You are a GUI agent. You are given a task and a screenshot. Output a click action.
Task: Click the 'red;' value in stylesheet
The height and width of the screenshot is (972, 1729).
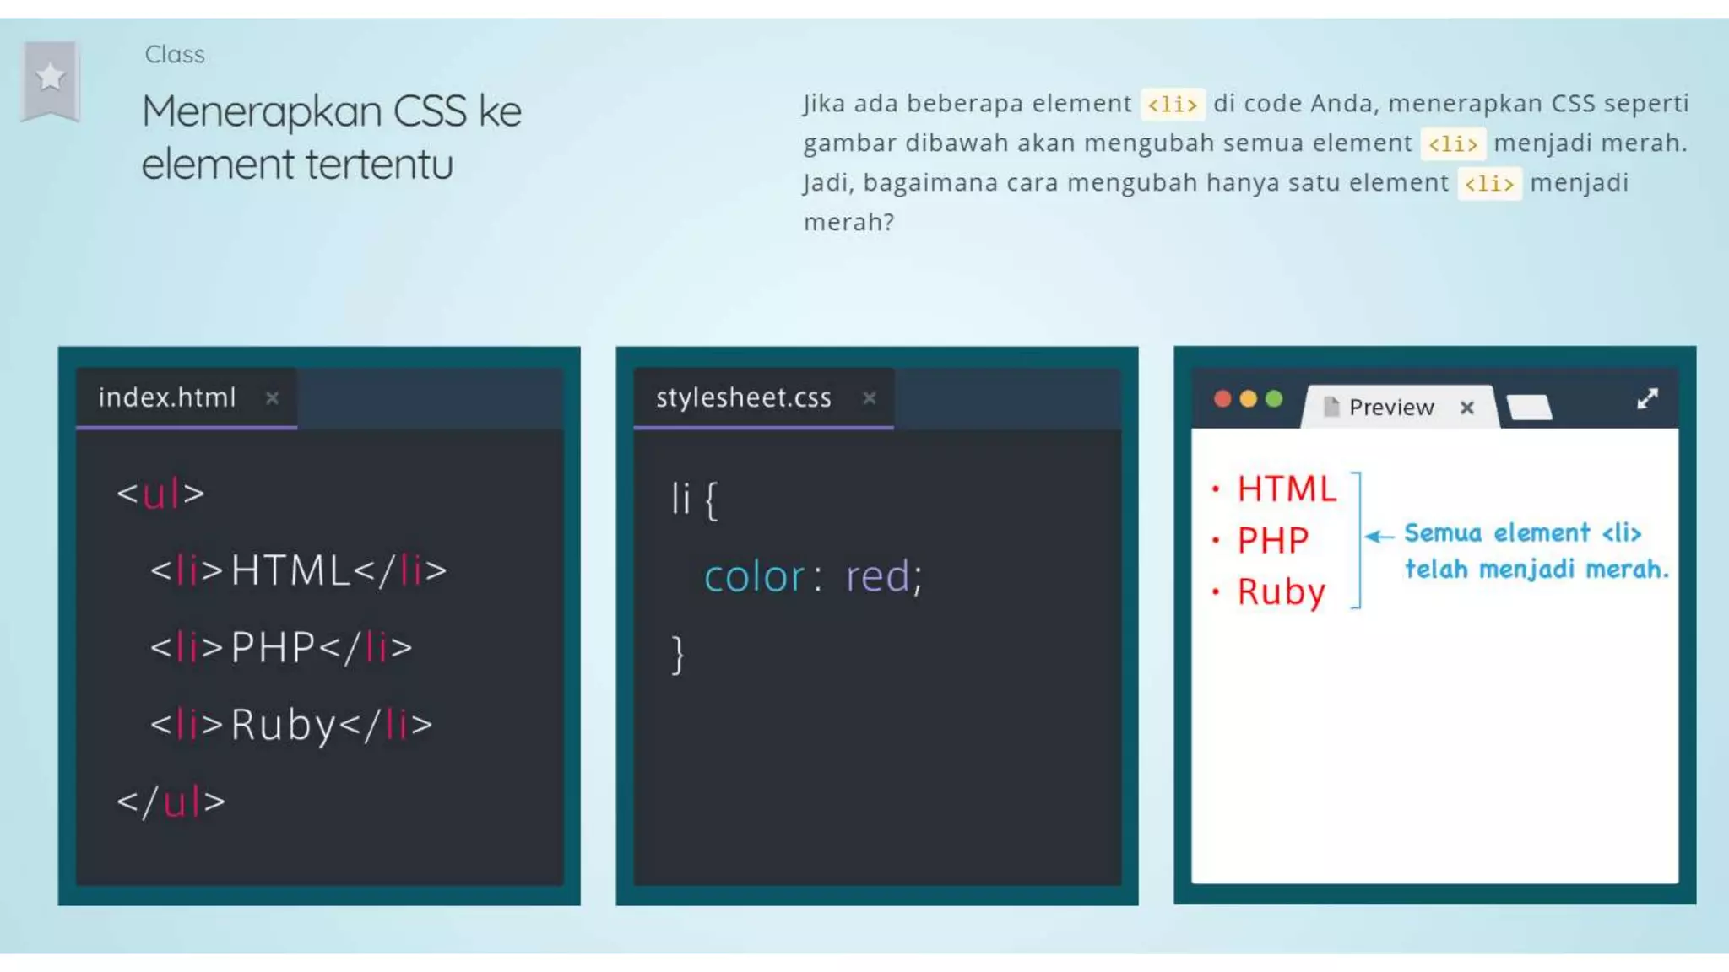(x=885, y=577)
